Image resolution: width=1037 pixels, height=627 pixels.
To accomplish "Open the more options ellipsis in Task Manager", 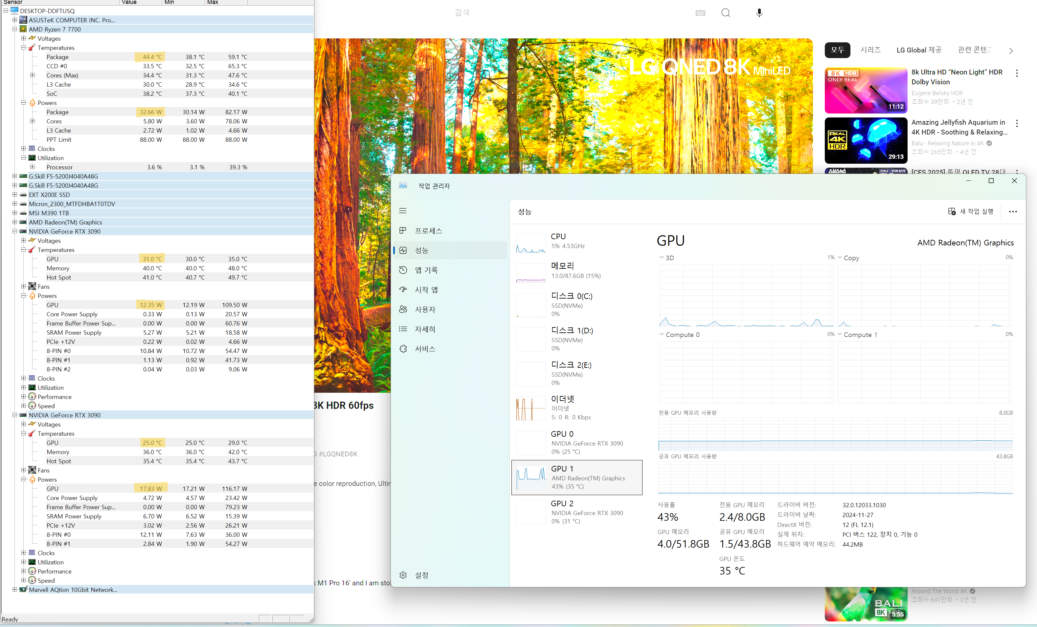I will tap(1013, 211).
